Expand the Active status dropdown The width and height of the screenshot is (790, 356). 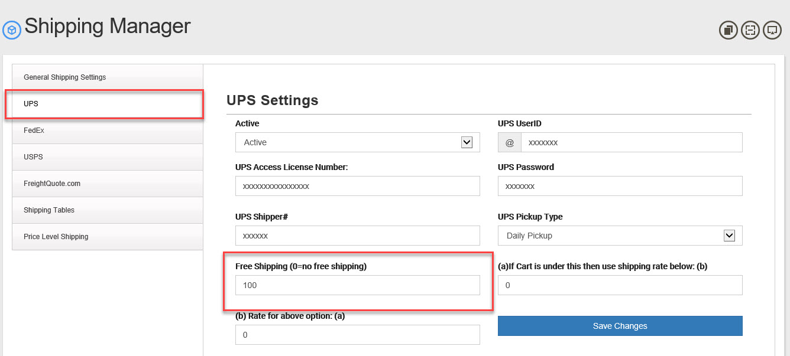[x=467, y=142]
